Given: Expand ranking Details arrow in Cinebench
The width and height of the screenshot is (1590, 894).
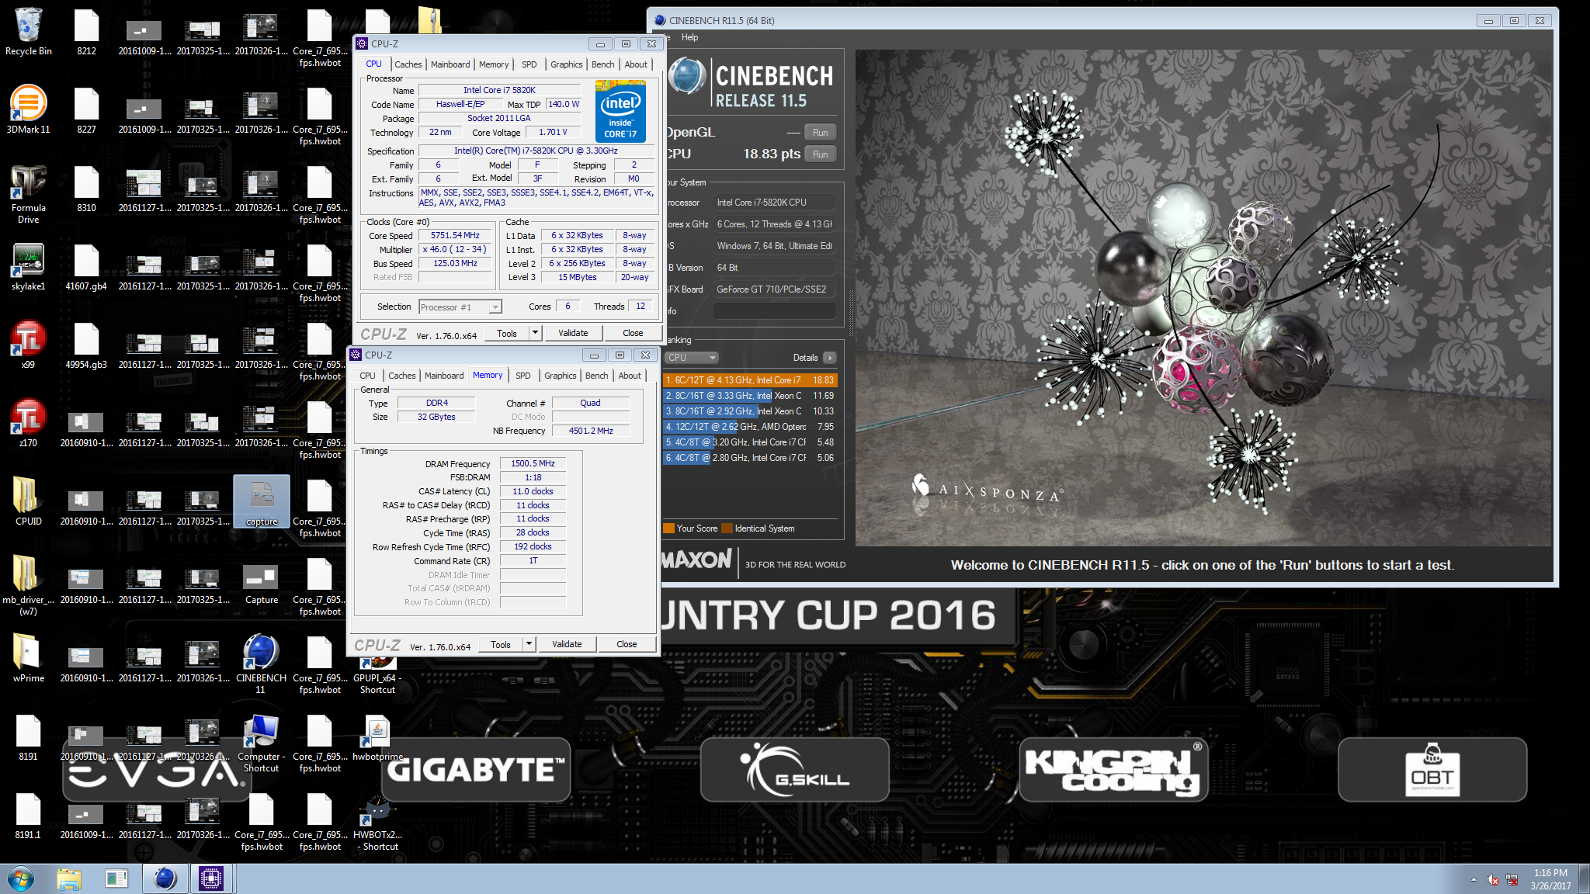Looking at the screenshot, I should pyautogui.click(x=830, y=358).
